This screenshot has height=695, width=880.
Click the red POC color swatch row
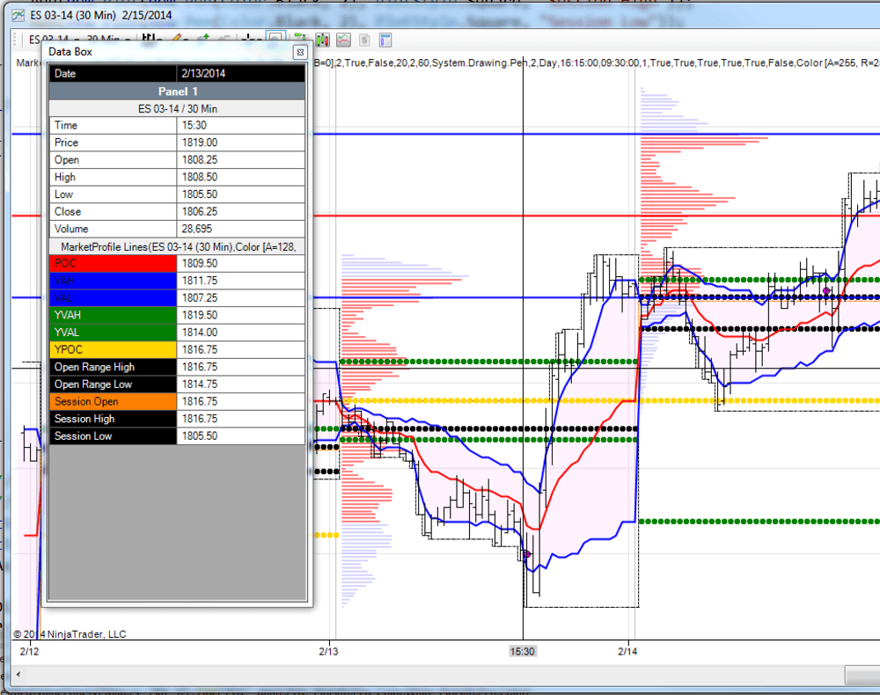(113, 263)
